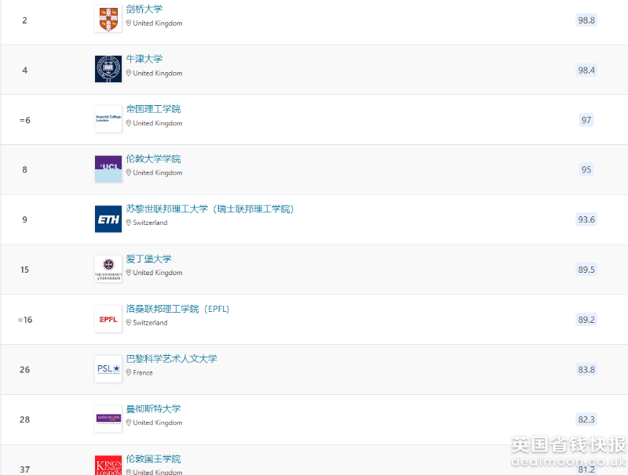Click France location text under PSL entry

(x=143, y=372)
